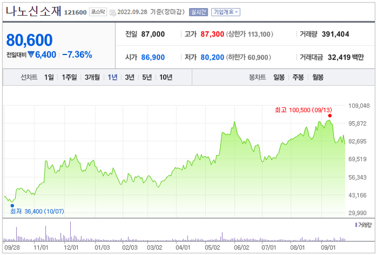The width and height of the screenshot is (377, 255).
Task: Click the 거래대금 value 32,419 백만
Action: tap(346, 57)
